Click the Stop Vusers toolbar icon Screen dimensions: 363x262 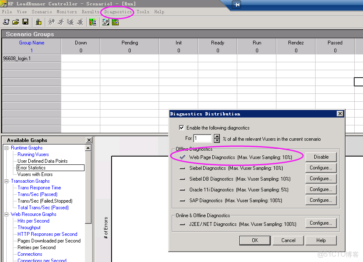(x=80, y=22)
